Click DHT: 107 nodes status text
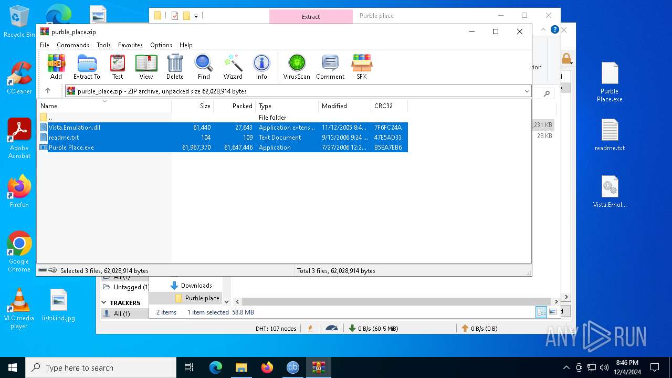The image size is (672, 378). [276, 329]
